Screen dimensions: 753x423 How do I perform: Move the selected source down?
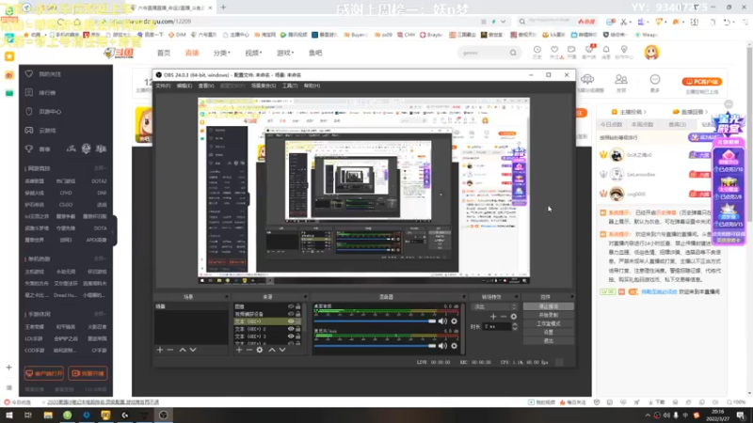click(x=282, y=350)
